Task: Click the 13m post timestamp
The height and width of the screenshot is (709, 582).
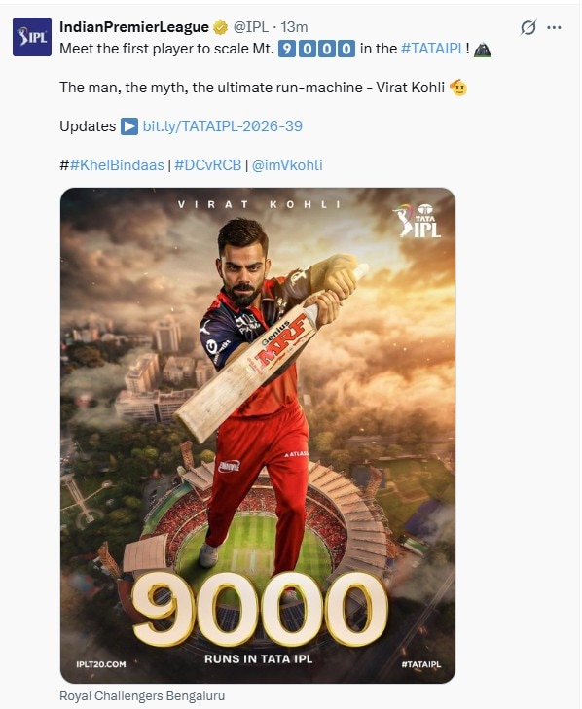Action: pos(294,27)
